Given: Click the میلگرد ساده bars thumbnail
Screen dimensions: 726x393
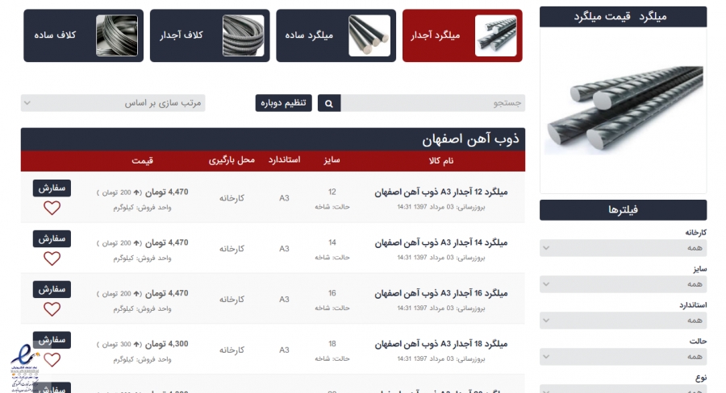Looking at the screenshot, I should 369,35.
